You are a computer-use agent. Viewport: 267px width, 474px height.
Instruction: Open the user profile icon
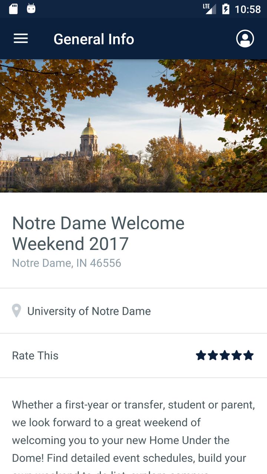(x=245, y=39)
